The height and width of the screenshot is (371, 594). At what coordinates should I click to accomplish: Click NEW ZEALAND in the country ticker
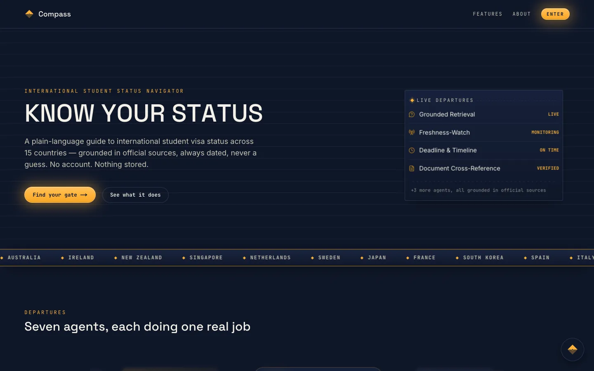pos(141,258)
